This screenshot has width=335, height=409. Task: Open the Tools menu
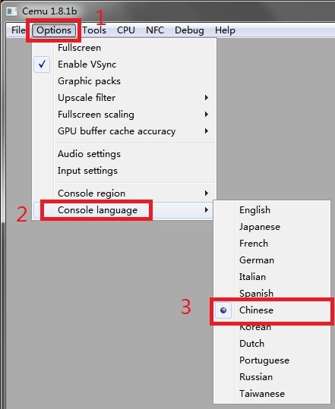(94, 30)
